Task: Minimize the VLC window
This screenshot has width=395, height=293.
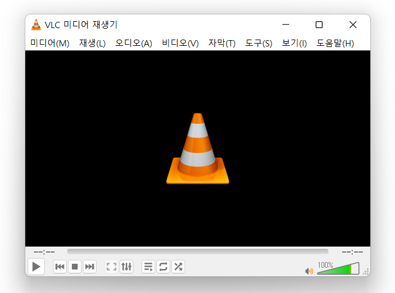Action: (286, 25)
